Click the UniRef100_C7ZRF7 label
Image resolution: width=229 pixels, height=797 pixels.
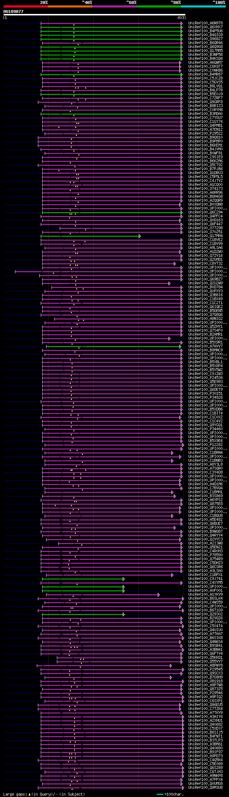pos(205,98)
